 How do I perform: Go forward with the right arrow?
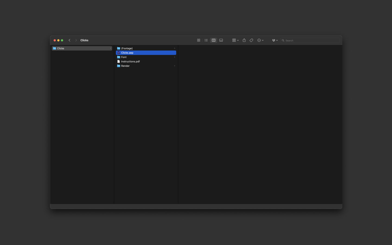click(x=76, y=40)
